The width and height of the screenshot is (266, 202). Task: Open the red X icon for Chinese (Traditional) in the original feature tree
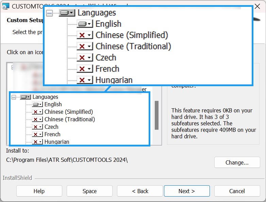37,120
